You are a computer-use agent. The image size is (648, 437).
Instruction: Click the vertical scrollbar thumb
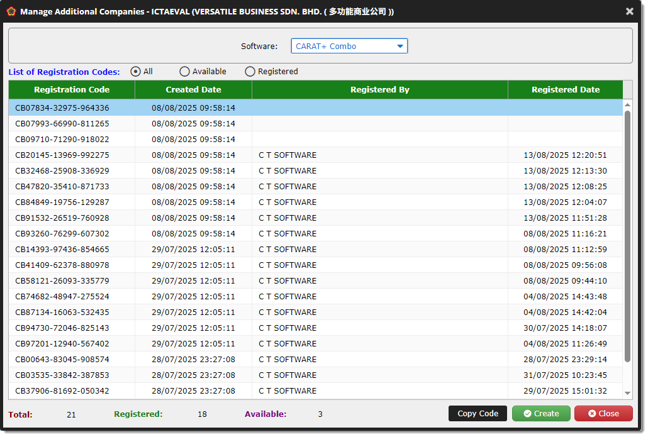point(627,236)
